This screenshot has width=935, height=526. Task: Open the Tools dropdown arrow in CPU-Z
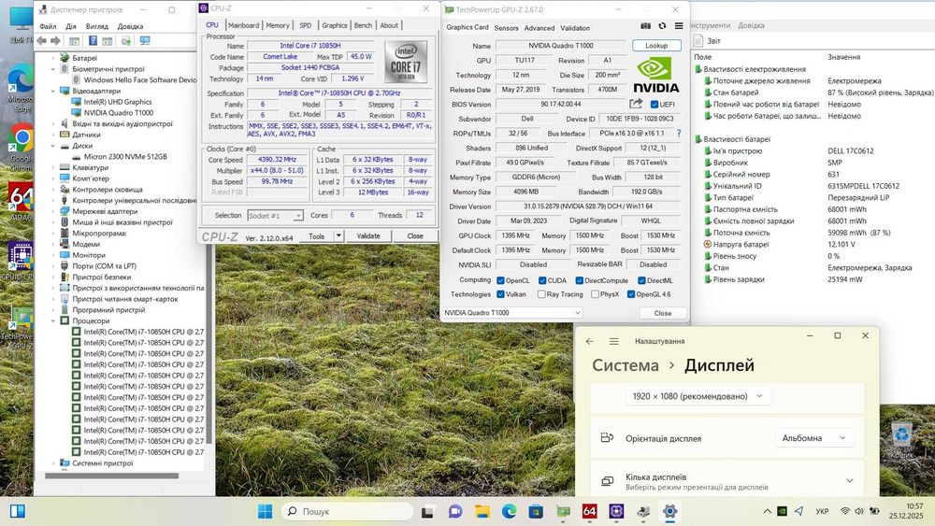point(338,235)
